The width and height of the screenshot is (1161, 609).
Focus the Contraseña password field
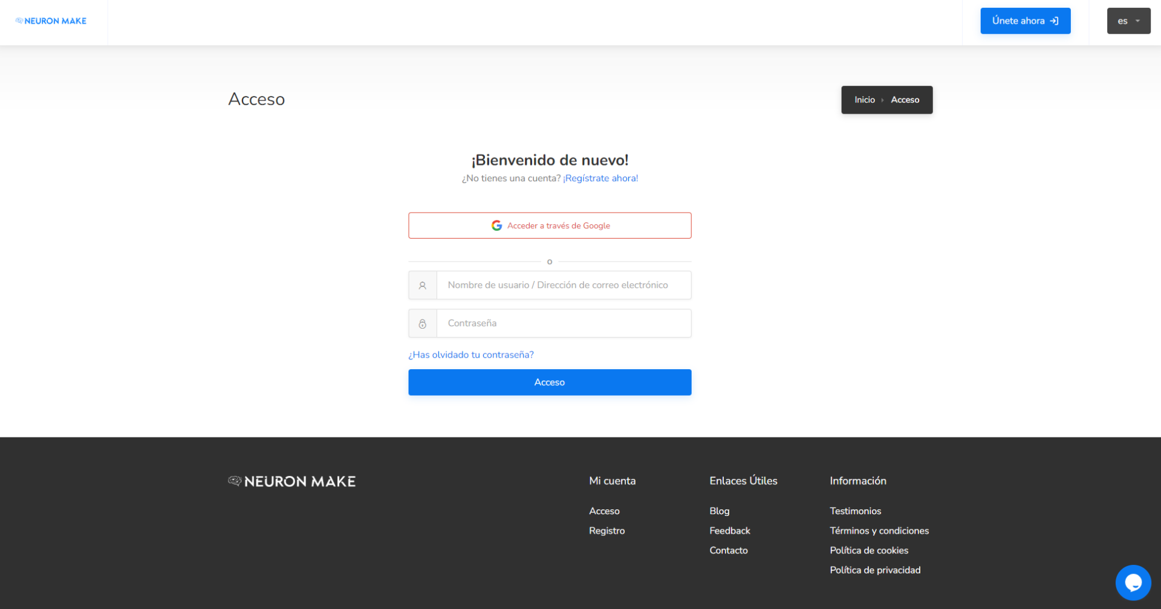coord(564,324)
